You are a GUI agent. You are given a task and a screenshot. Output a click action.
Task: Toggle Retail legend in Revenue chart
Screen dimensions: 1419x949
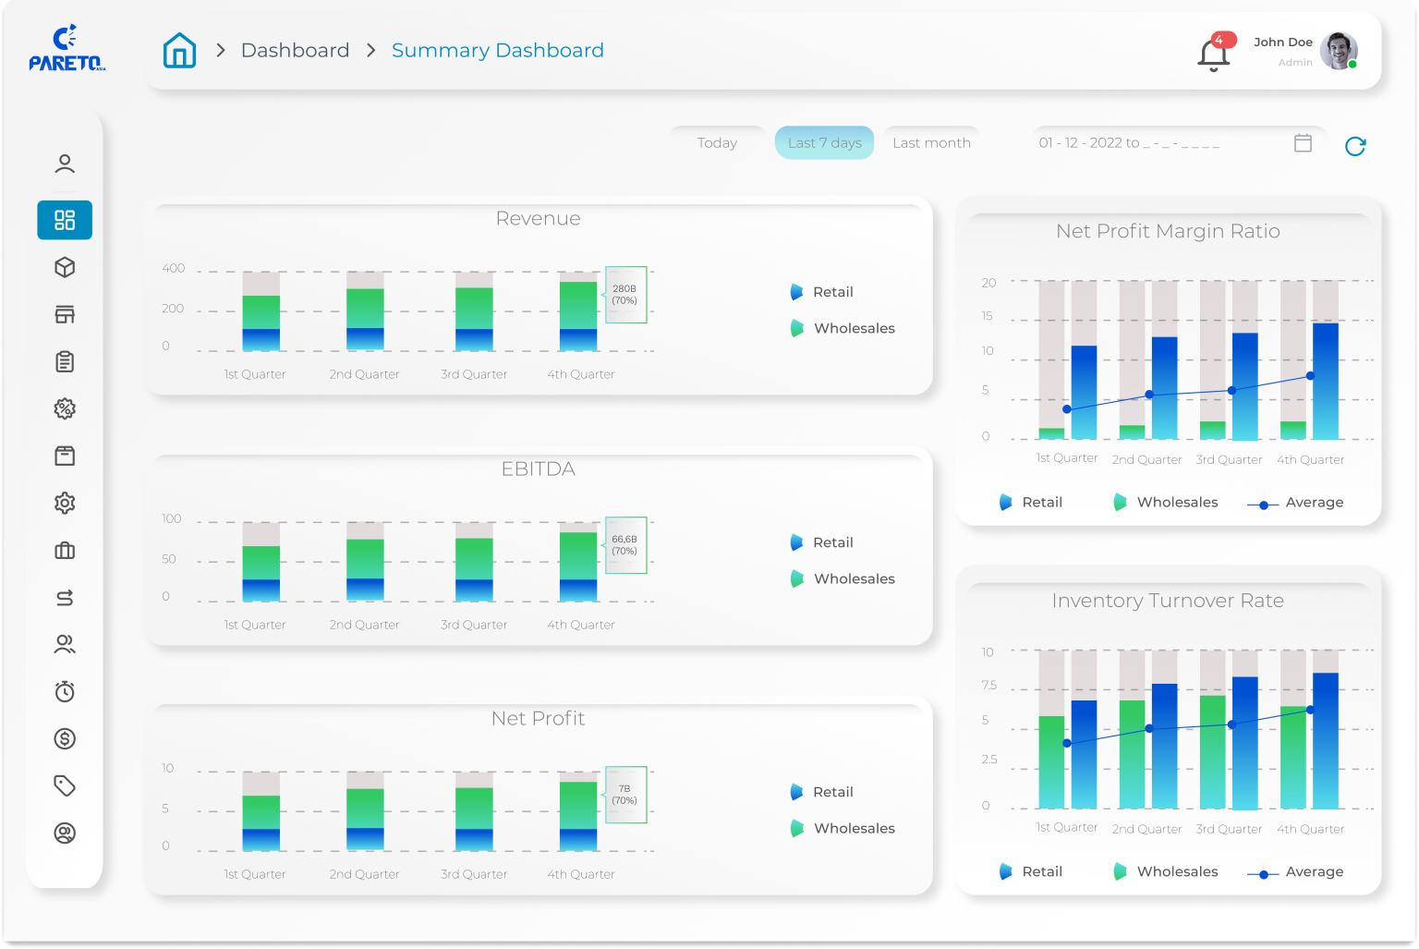tap(822, 292)
